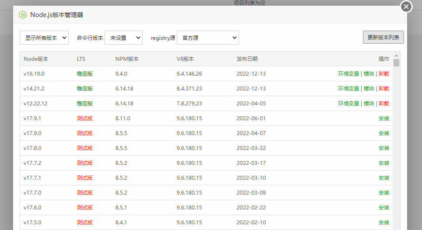Click 安装 for v17.7.0
This screenshot has width=422, height=230.
(x=384, y=193)
